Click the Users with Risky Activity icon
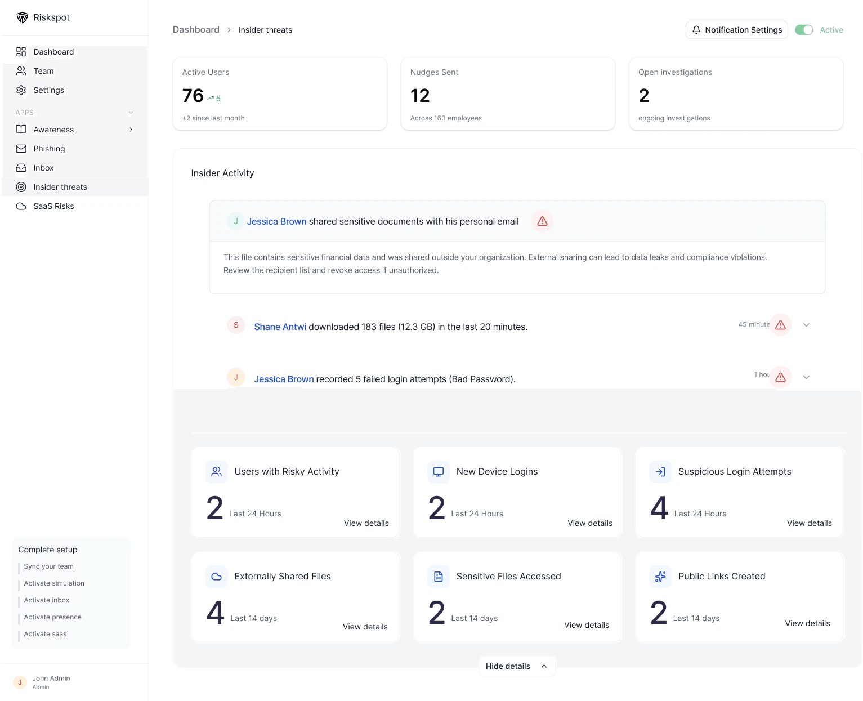863x701 pixels. pos(217,472)
